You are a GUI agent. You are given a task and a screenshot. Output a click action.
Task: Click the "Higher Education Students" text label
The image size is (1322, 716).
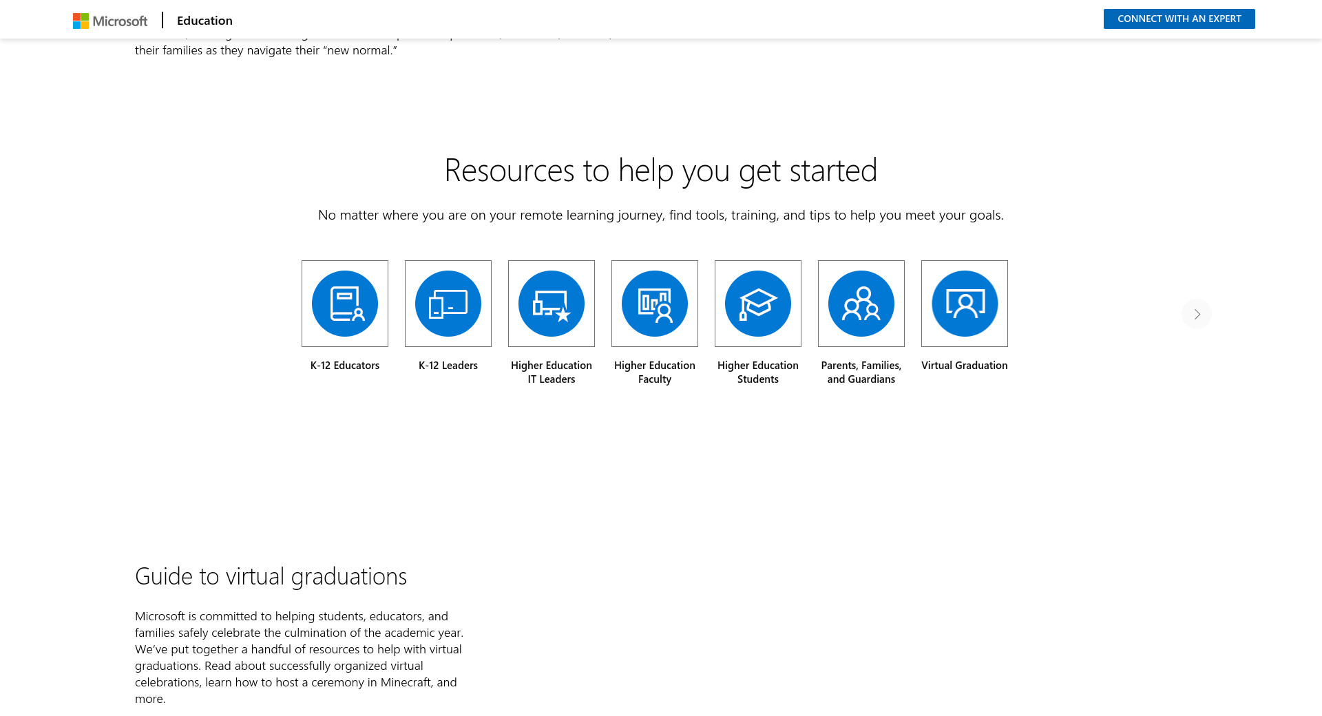[758, 372]
